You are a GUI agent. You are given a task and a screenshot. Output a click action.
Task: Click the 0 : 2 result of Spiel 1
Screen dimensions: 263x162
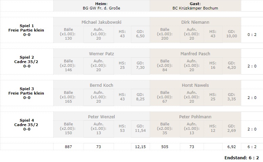[252, 34]
